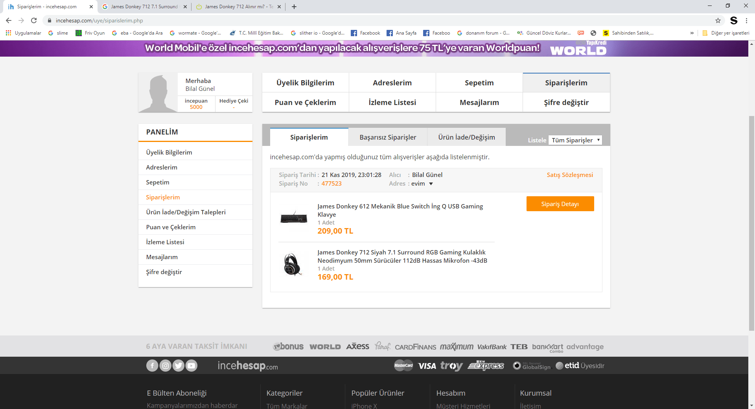
Task: Open a new browser tab
Action: 294,7
